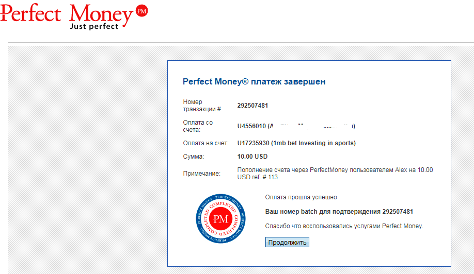Select the batch confirmation line 'Ваш номер batch'
The width and height of the screenshot is (474, 274).
[x=339, y=212]
